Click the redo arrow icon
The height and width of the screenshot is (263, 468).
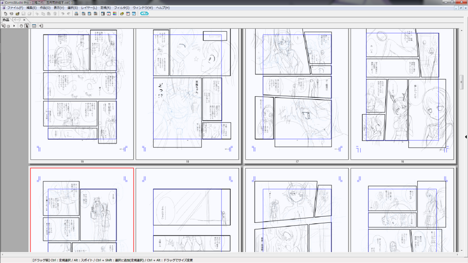click(69, 14)
